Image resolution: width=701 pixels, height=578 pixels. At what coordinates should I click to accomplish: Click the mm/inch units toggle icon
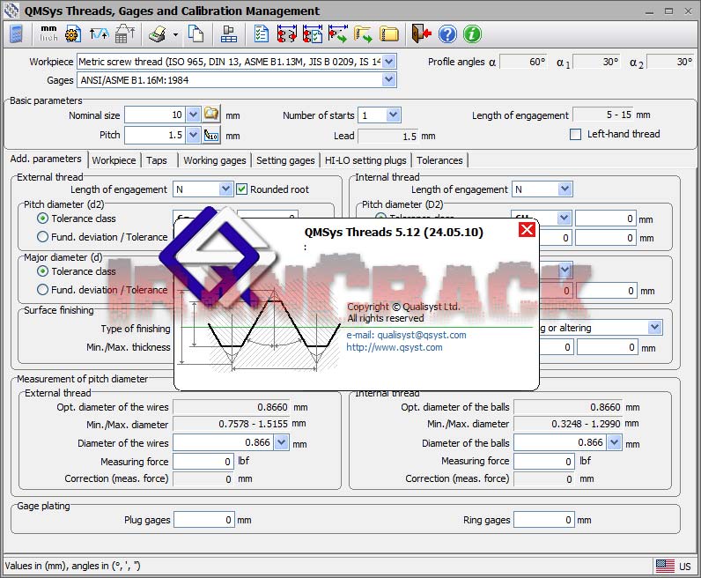(48, 33)
